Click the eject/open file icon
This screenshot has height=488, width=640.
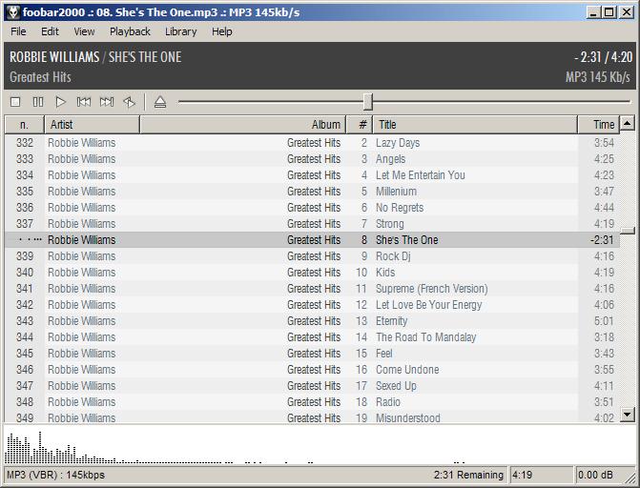click(160, 102)
